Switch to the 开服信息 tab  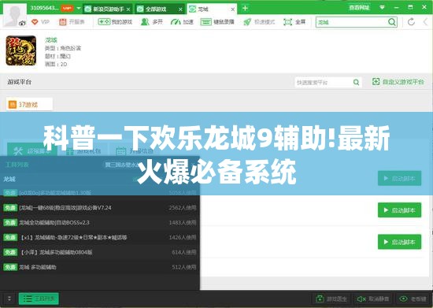(135, 150)
